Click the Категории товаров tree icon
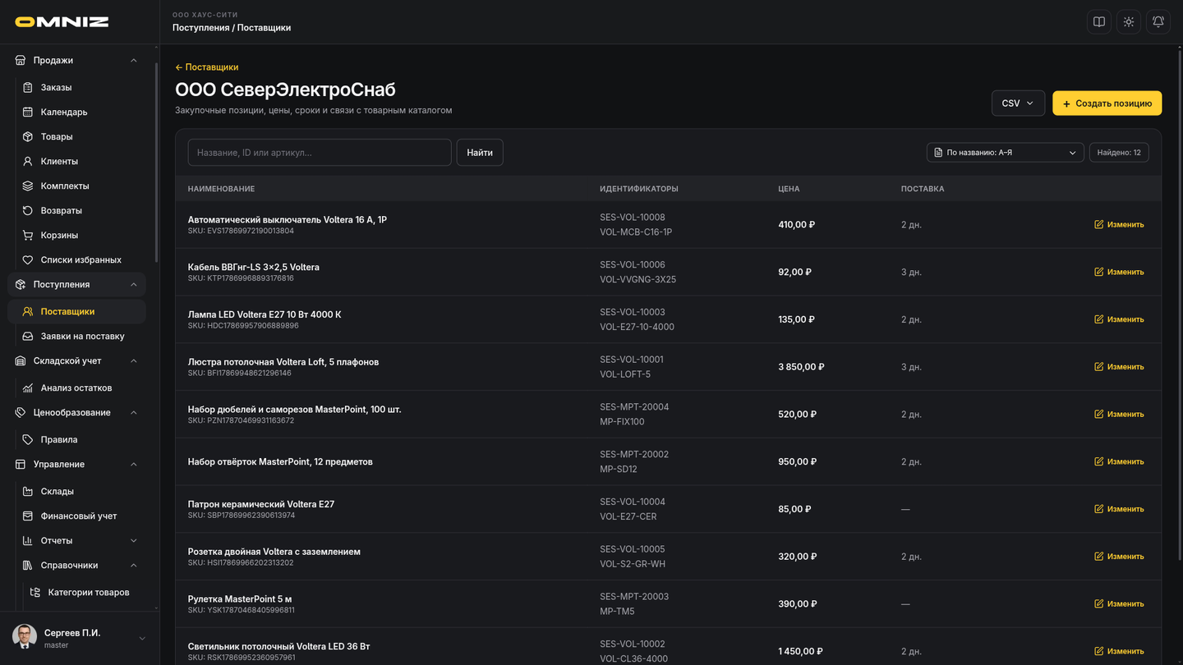Viewport: 1183px width, 665px height. point(35,592)
